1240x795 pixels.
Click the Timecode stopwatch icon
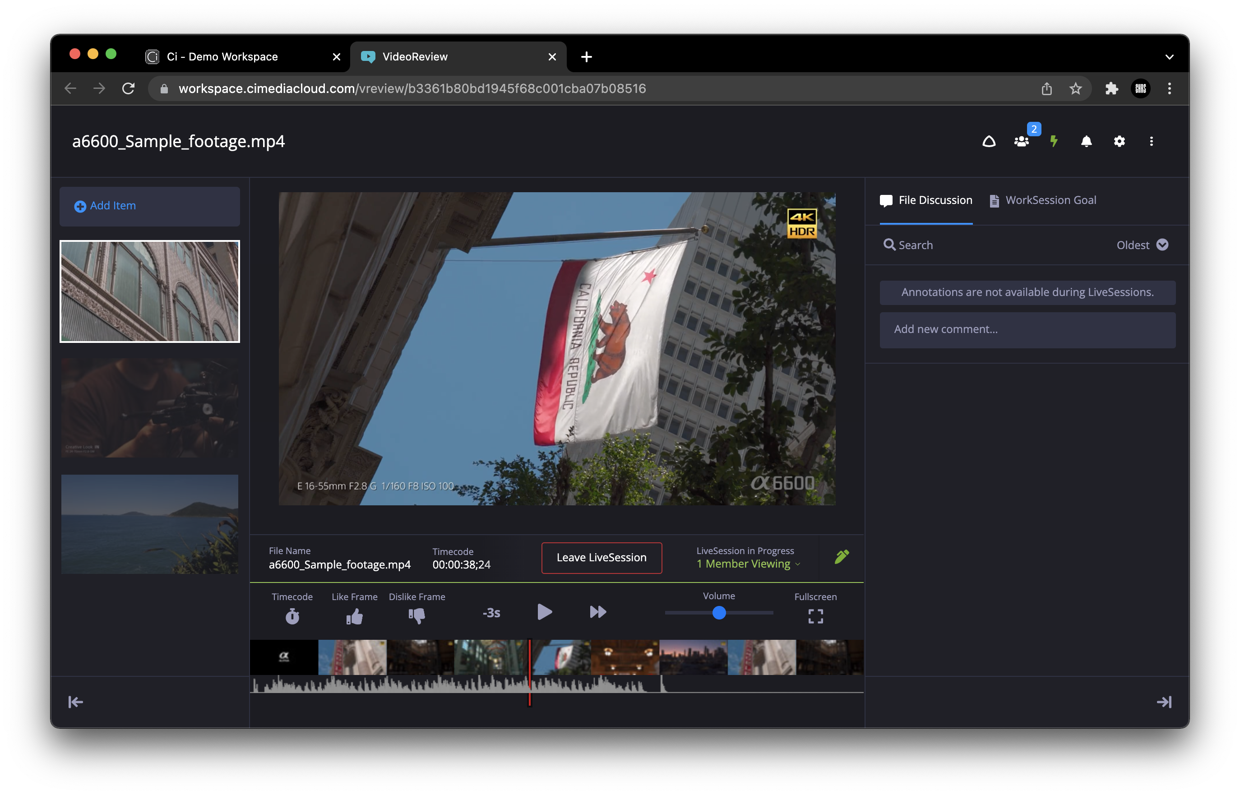(292, 616)
